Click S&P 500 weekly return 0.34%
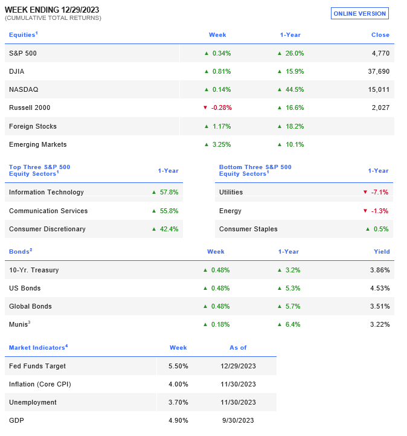The width and height of the screenshot is (407, 436). point(222,53)
